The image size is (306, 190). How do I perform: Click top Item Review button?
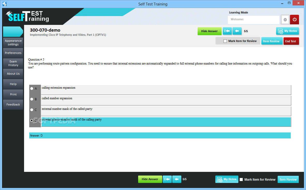pos(272,41)
